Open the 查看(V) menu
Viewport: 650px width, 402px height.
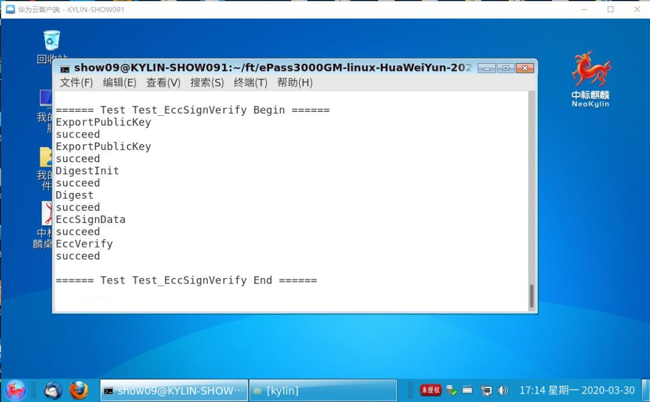pyautogui.click(x=163, y=83)
